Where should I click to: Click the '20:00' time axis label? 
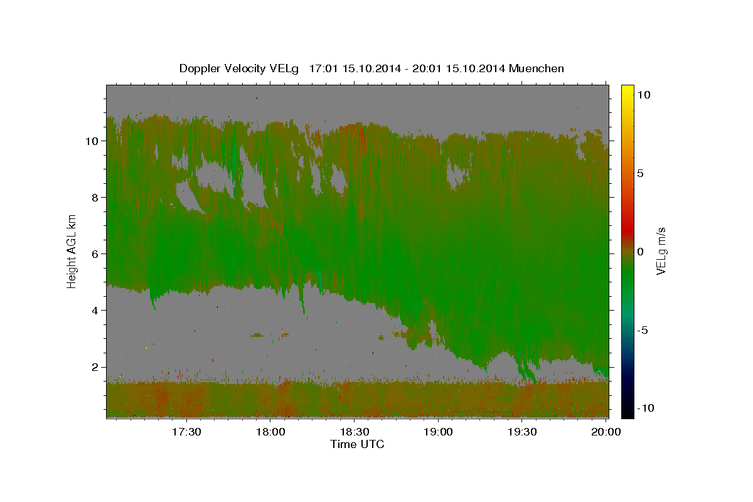point(606,432)
